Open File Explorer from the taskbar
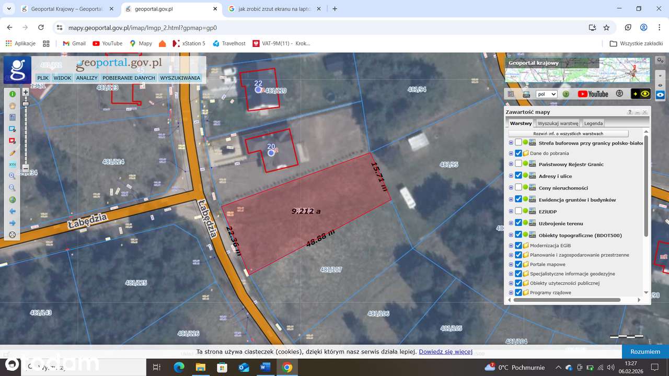This screenshot has height=376, width=669. tap(200, 368)
